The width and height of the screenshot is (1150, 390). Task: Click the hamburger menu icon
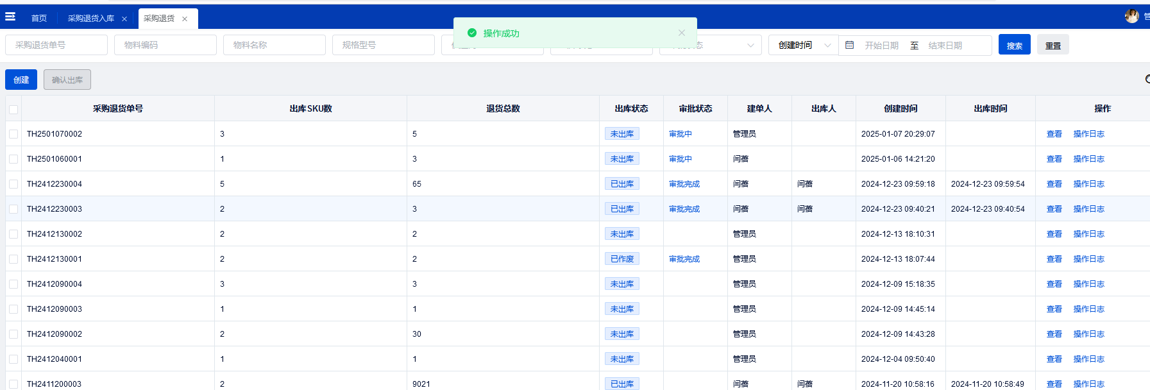10,17
